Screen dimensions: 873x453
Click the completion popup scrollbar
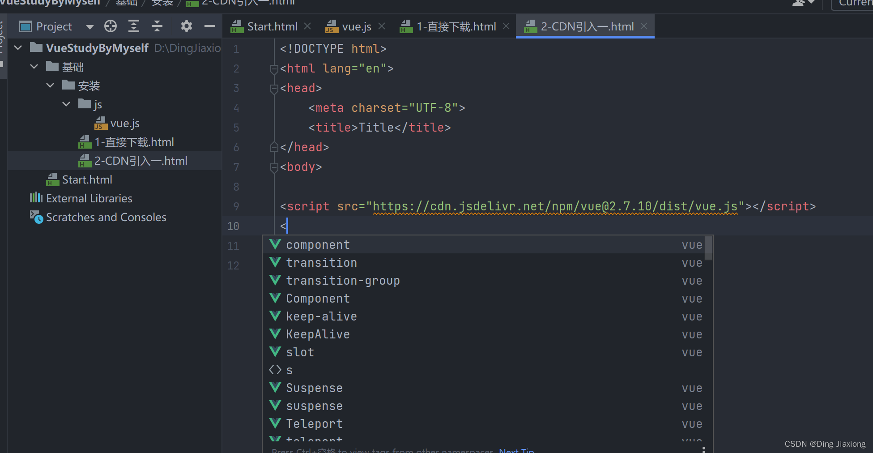pos(708,248)
